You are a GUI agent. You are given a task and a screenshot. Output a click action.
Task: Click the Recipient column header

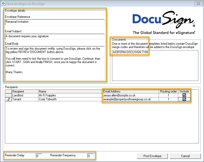click(x=25, y=91)
